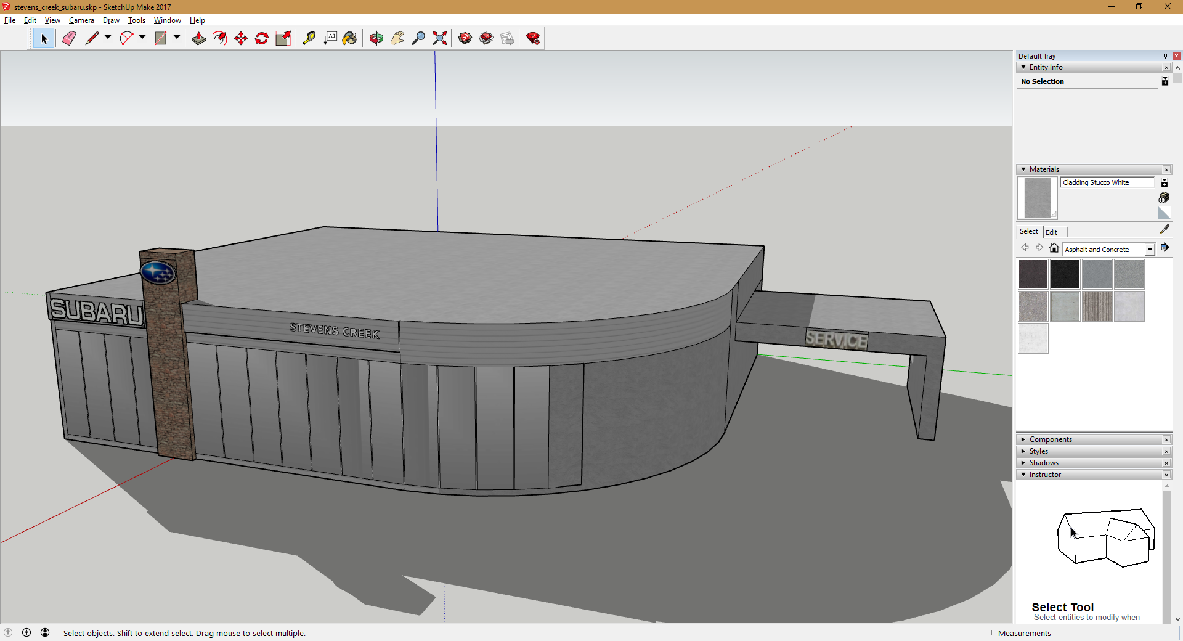1183x641 pixels.
Task: Select the Tape Measure tool
Action: (309, 38)
